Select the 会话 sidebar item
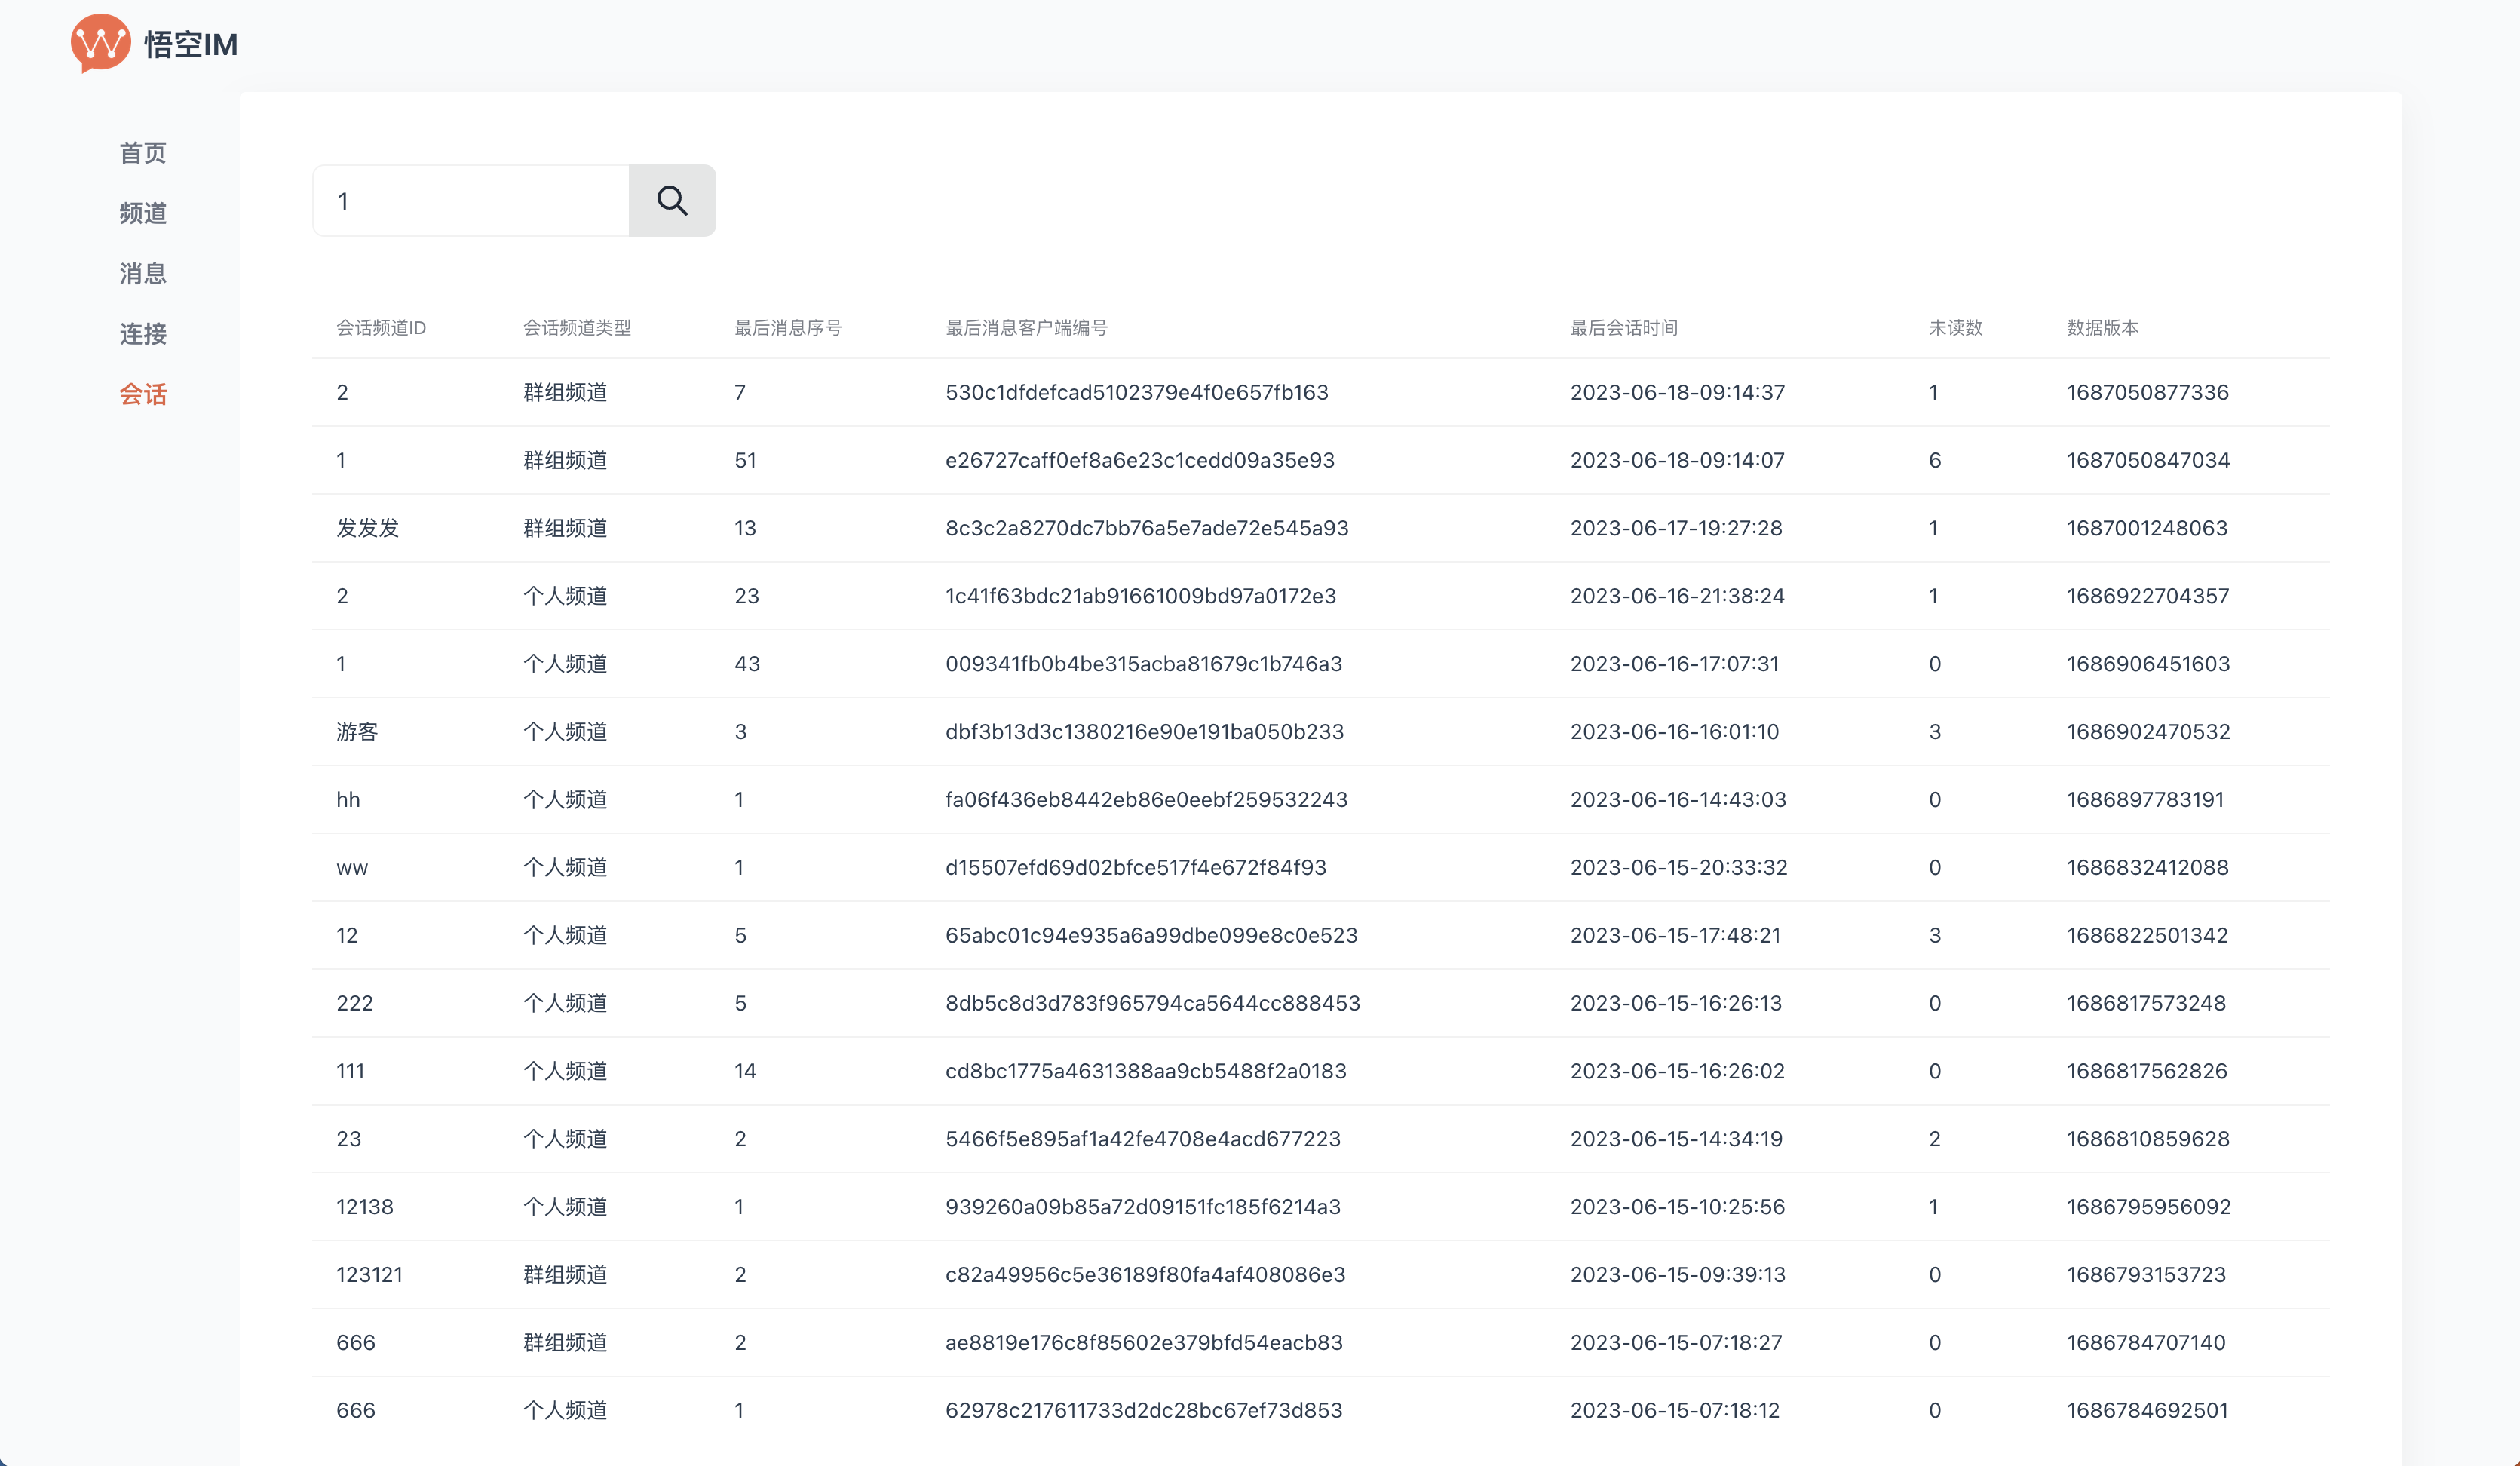Viewport: 2520px width, 1466px height. pyautogui.click(x=143, y=394)
